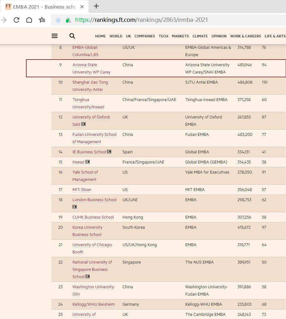Open the Washington University: Olin link
The height and width of the screenshot is (319, 286).
[93, 290]
